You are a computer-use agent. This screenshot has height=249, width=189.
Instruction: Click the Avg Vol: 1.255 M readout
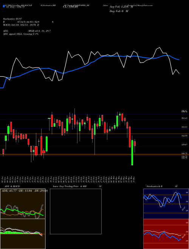(121, 7)
